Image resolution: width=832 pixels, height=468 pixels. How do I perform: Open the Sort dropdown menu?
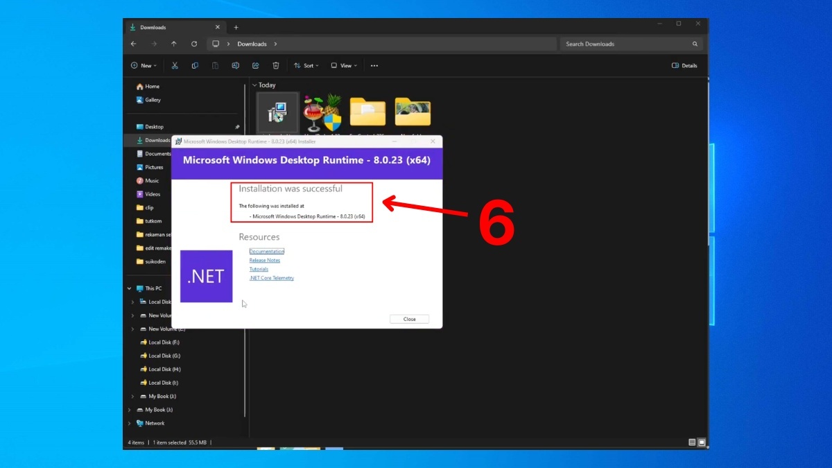(x=306, y=66)
